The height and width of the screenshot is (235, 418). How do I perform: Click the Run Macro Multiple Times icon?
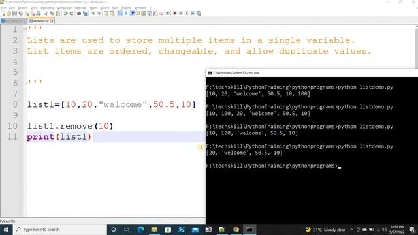[193, 13]
